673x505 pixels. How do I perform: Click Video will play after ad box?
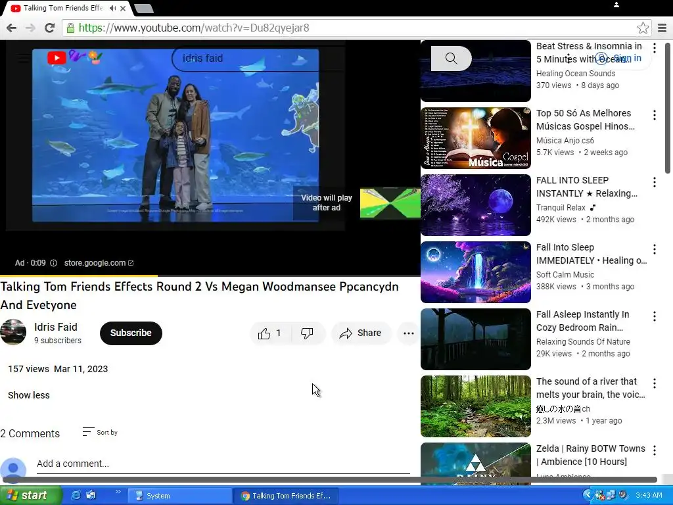coord(326,203)
